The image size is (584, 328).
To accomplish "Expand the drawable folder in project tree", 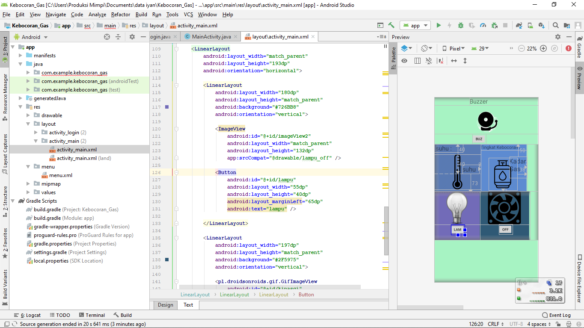I will pyautogui.click(x=28, y=115).
